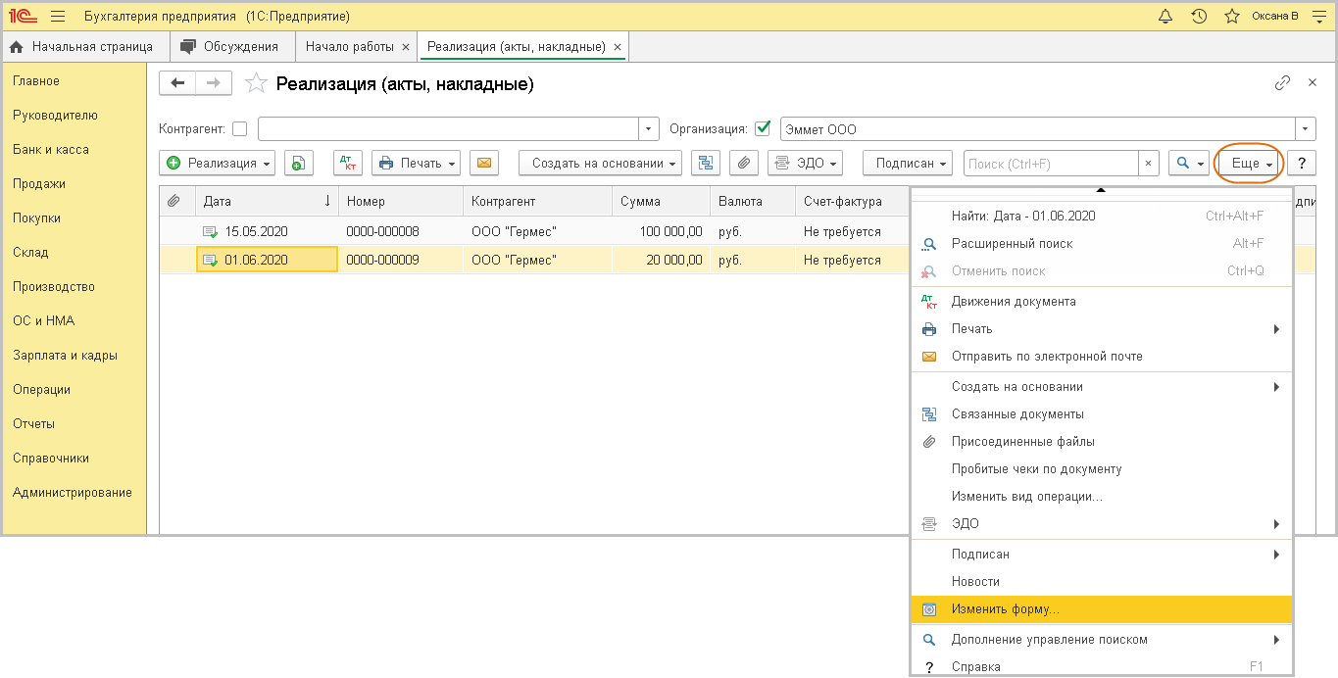
Task: Uncheck the Организация filter checkbox
Action: coord(763,128)
